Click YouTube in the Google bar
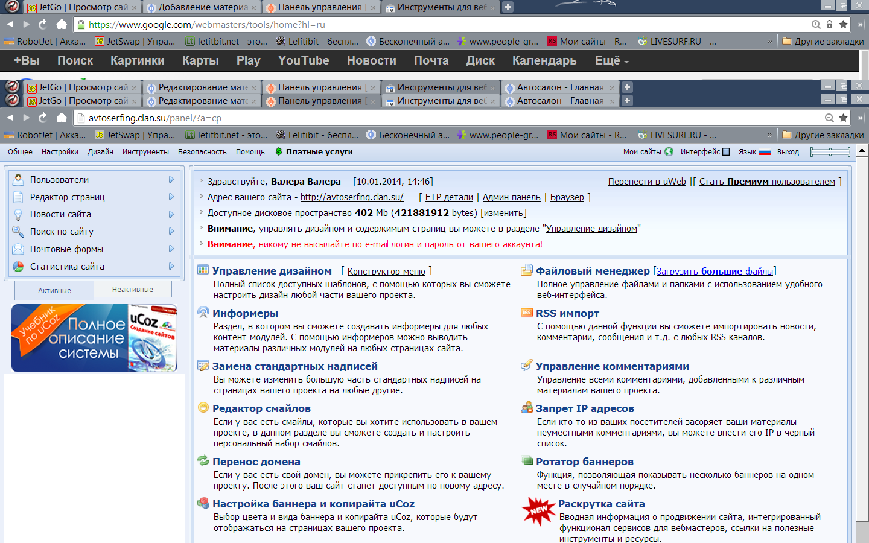The image size is (869, 543). [x=304, y=60]
